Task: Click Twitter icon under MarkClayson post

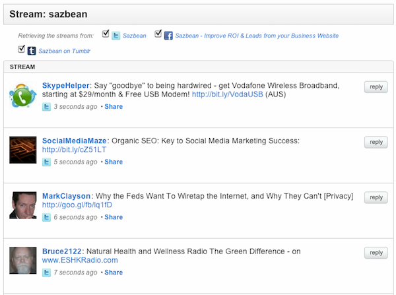Action: [x=46, y=217]
